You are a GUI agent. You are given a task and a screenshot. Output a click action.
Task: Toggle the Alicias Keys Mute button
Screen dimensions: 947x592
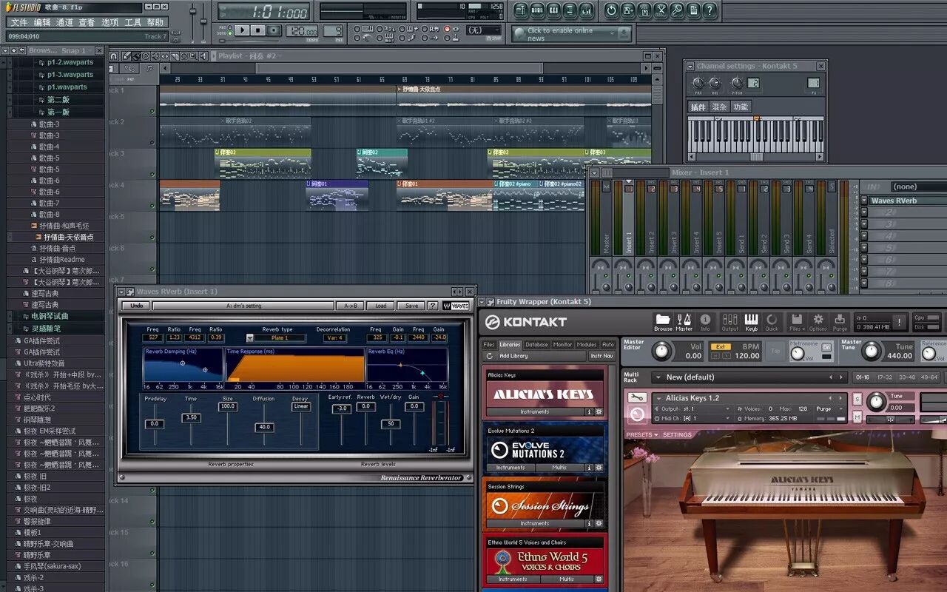click(x=857, y=418)
